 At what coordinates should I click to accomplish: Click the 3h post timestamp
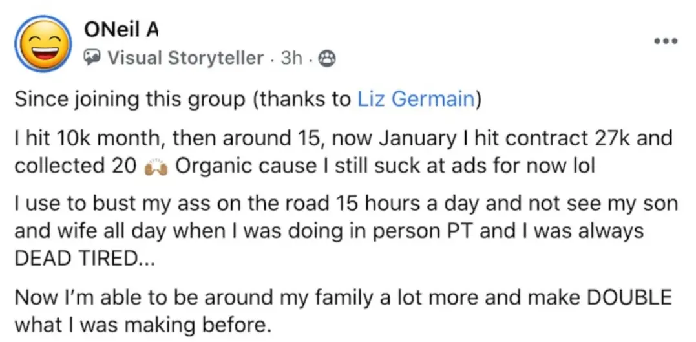tap(291, 58)
